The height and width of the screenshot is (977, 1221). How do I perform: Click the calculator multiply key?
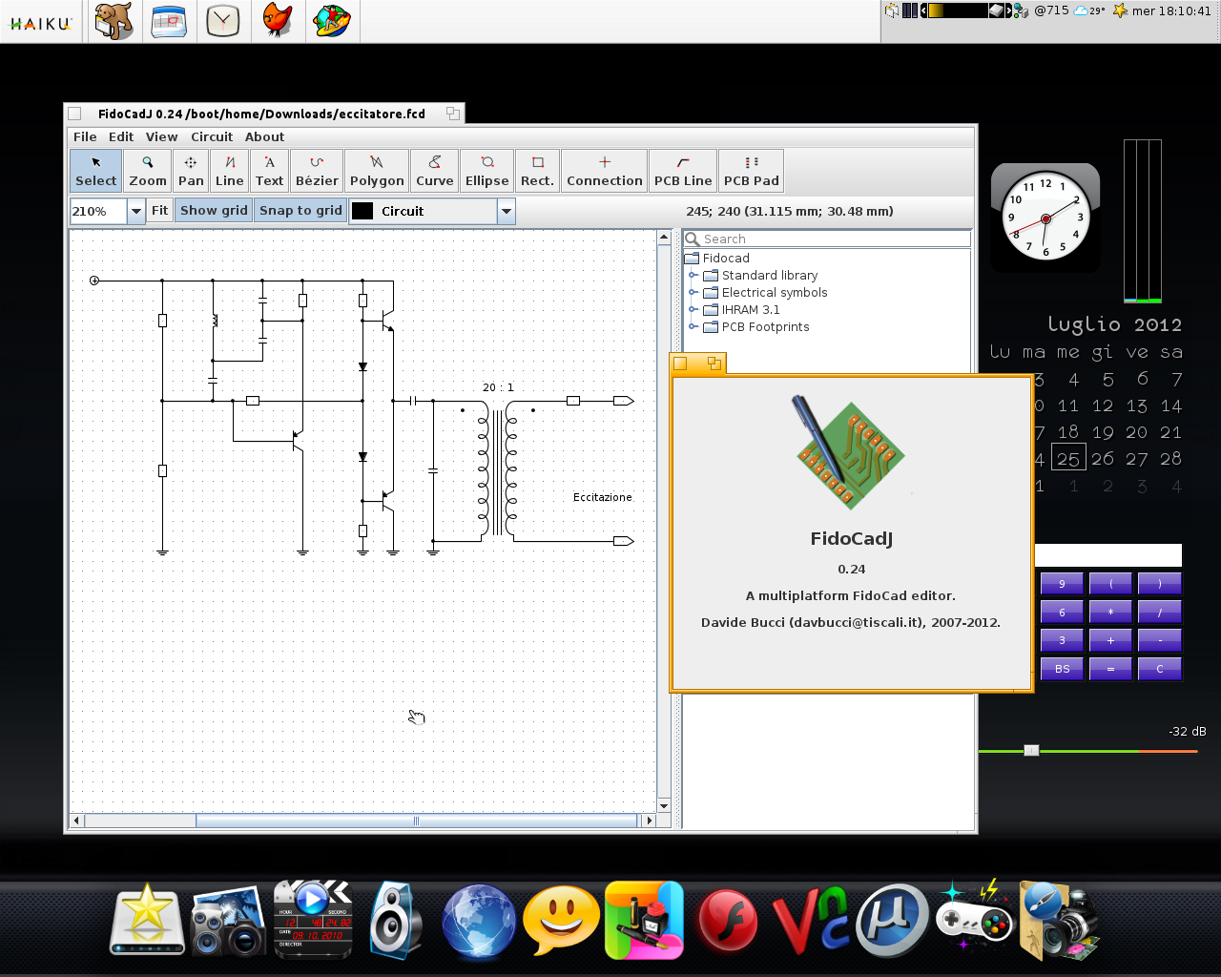[1110, 612]
